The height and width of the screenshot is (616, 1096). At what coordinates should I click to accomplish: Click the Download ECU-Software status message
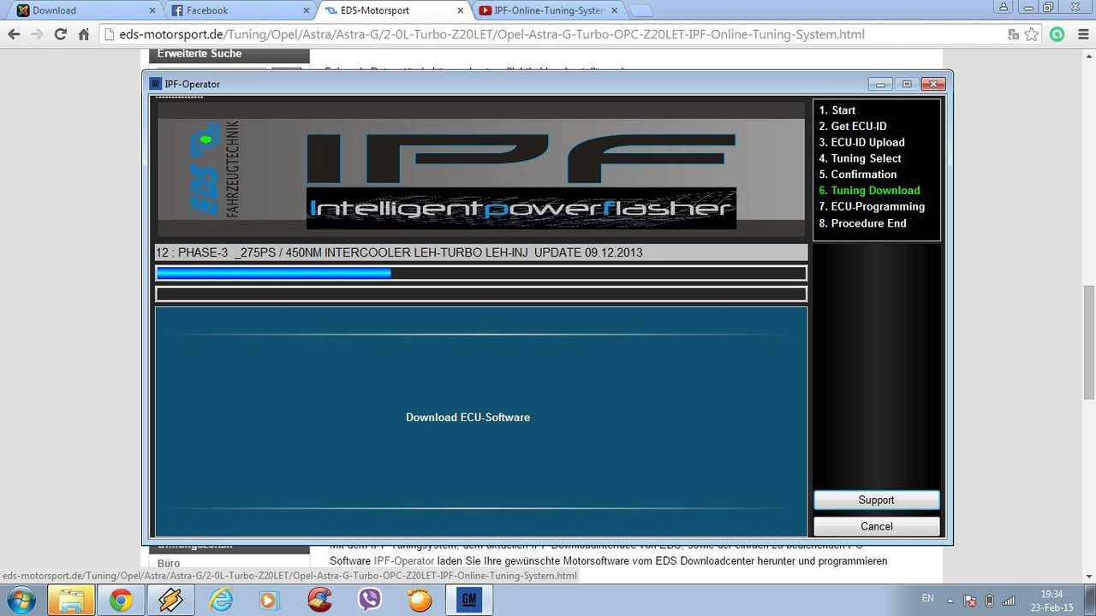(468, 418)
